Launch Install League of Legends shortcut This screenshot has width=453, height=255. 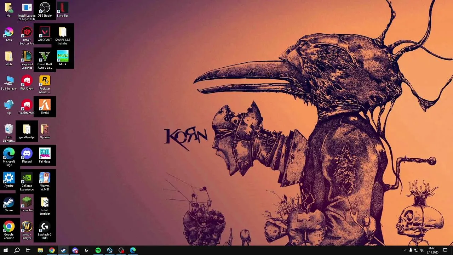pyautogui.click(x=27, y=12)
